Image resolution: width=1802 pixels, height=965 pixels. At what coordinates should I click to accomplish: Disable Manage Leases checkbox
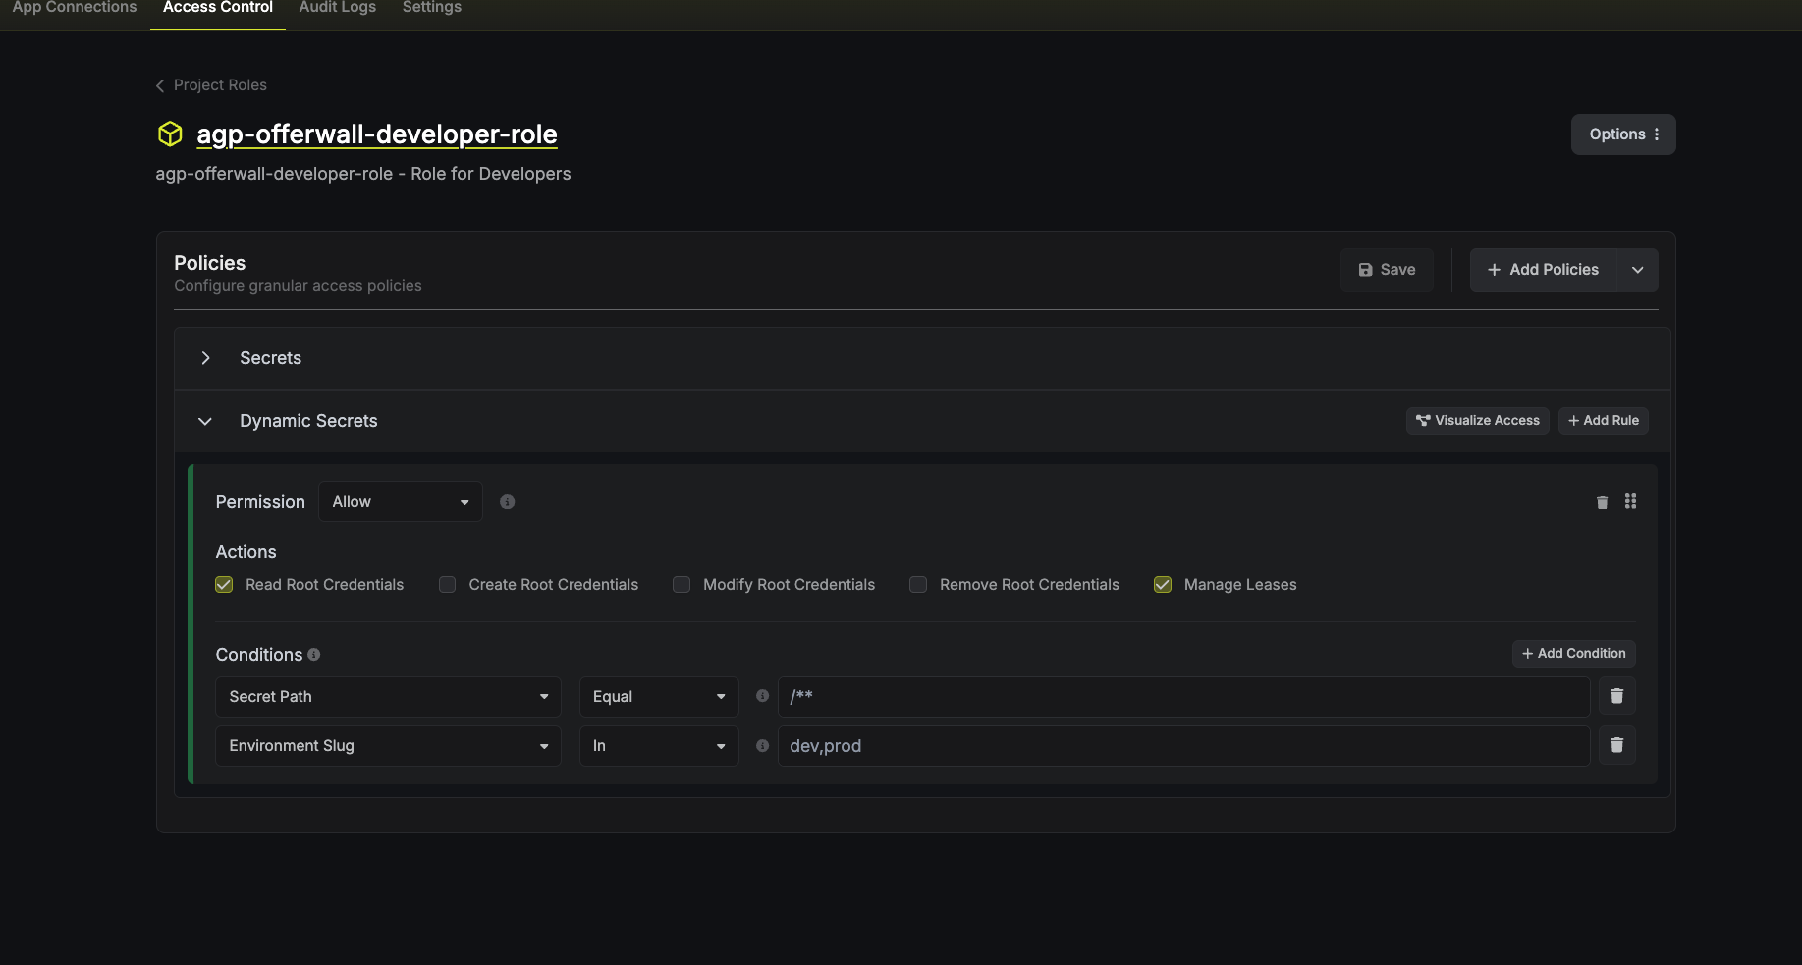coord(1163,585)
